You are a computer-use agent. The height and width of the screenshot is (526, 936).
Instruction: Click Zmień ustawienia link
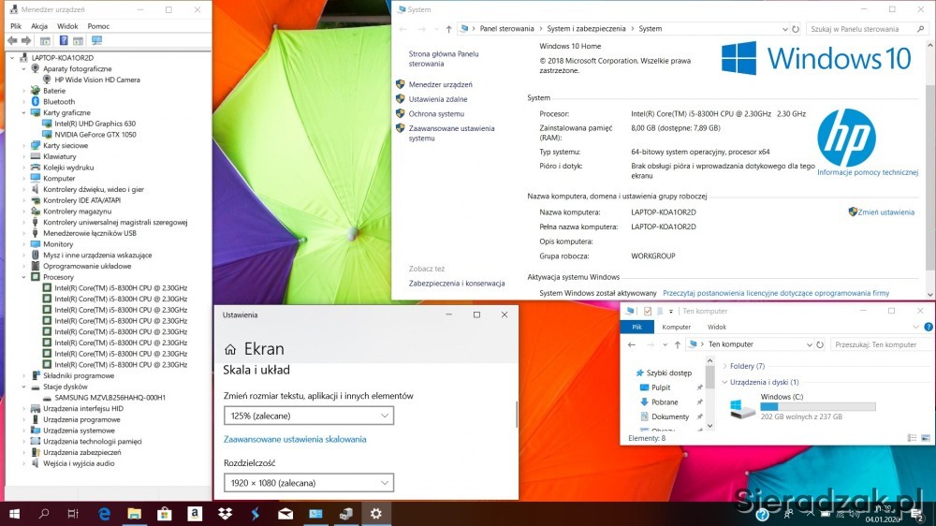click(x=885, y=212)
